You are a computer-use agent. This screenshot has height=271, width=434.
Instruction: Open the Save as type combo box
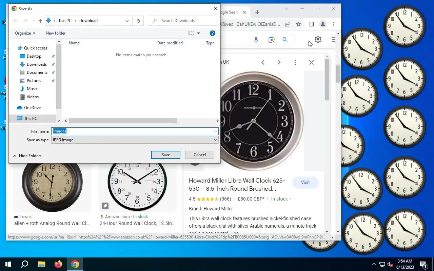(135, 140)
